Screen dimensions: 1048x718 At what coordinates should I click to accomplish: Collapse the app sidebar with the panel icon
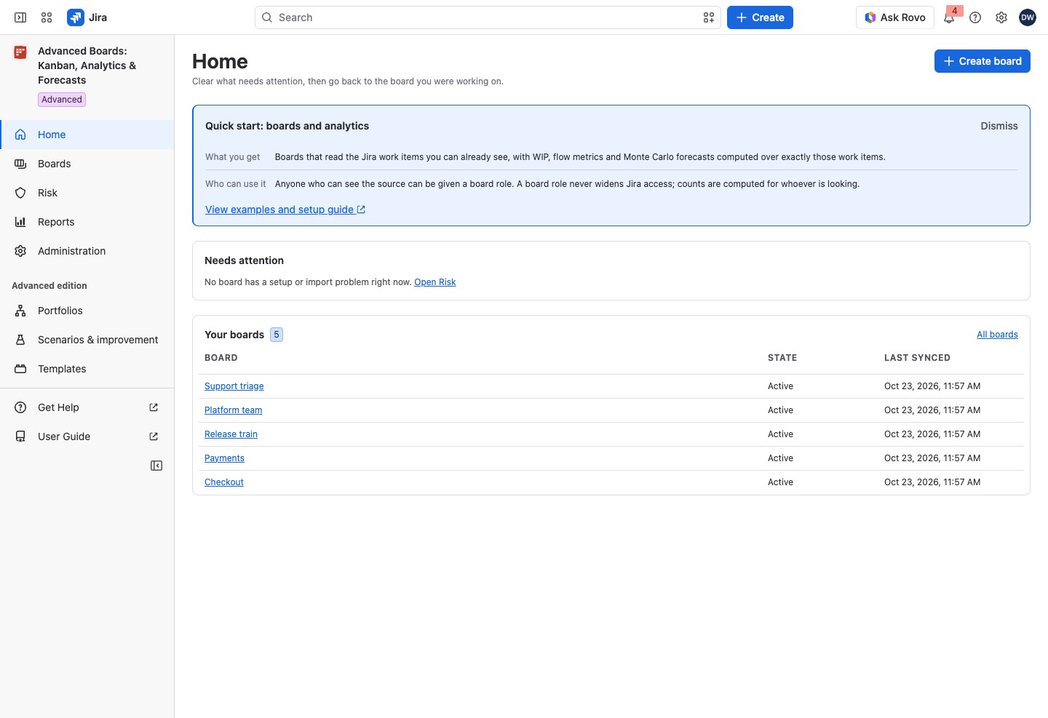(156, 466)
